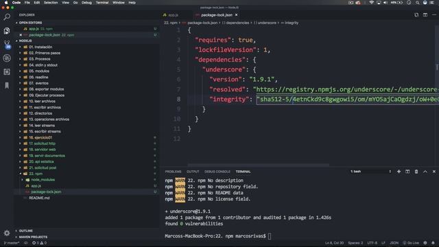The image size is (439, 247).
Task: Maximize the terminal panel with the up chevron
Action: [425, 172]
